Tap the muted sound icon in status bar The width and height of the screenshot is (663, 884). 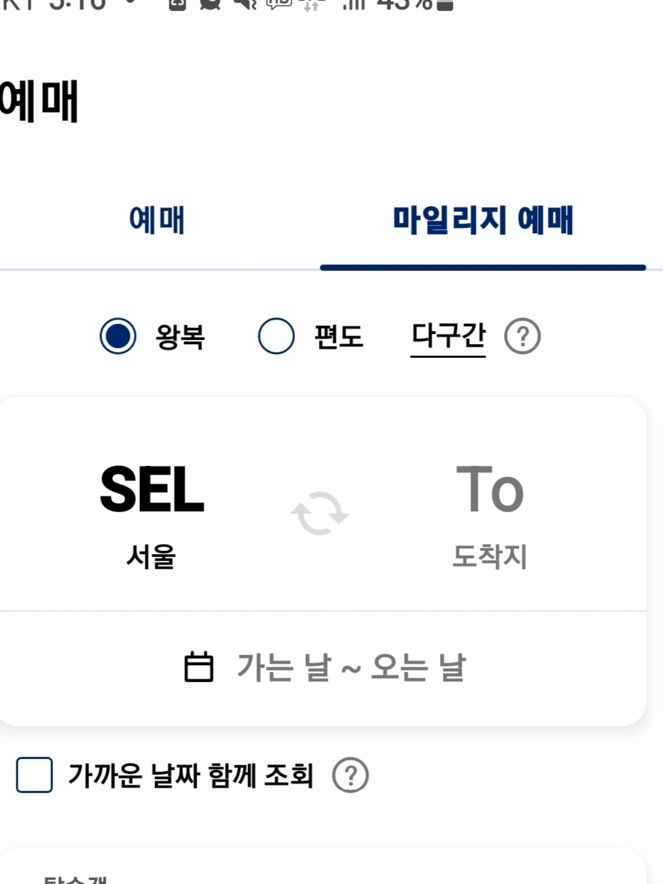pos(243,4)
